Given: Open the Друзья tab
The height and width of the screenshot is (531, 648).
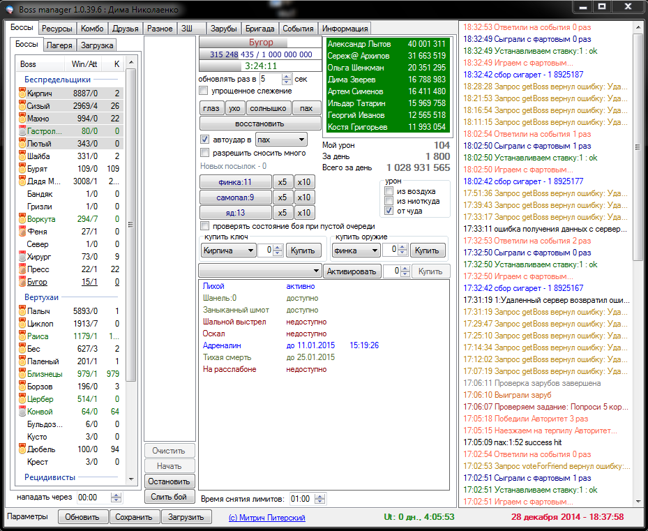Looking at the screenshot, I should (x=126, y=29).
